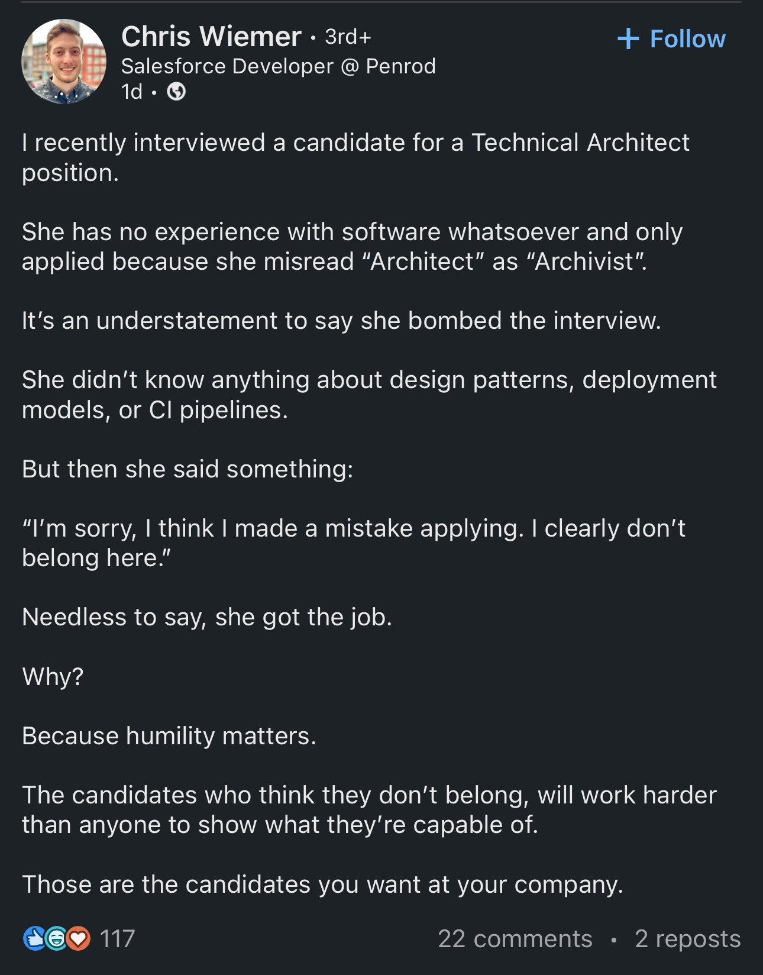The width and height of the screenshot is (763, 975).
Task: Click the red heart love reaction icon
Action: (79, 938)
